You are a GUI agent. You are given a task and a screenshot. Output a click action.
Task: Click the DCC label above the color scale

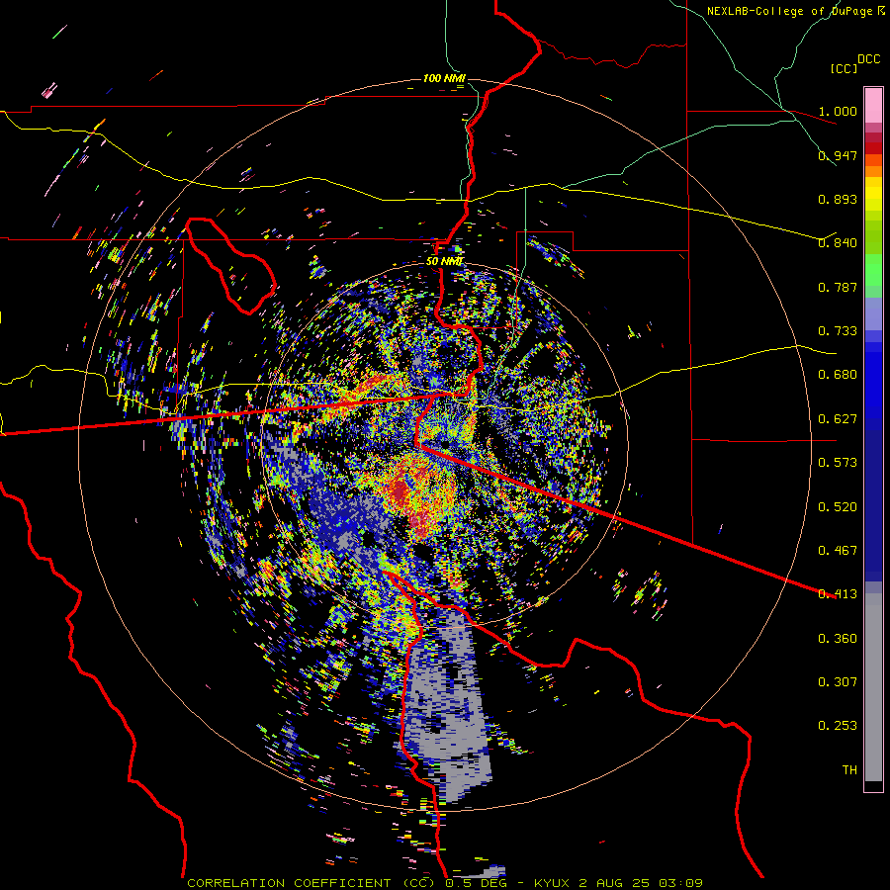[x=868, y=59]
